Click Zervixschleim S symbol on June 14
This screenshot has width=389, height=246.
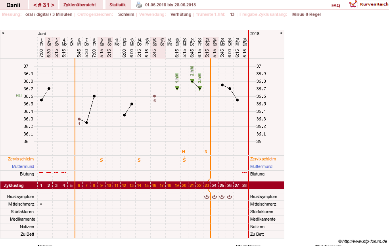click(139, 160)
